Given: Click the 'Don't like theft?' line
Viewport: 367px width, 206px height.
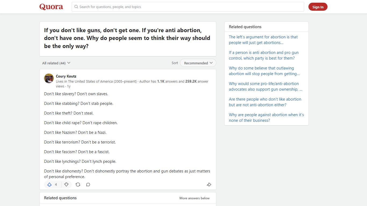Looking at the screenshot, I should coord(69,113).
